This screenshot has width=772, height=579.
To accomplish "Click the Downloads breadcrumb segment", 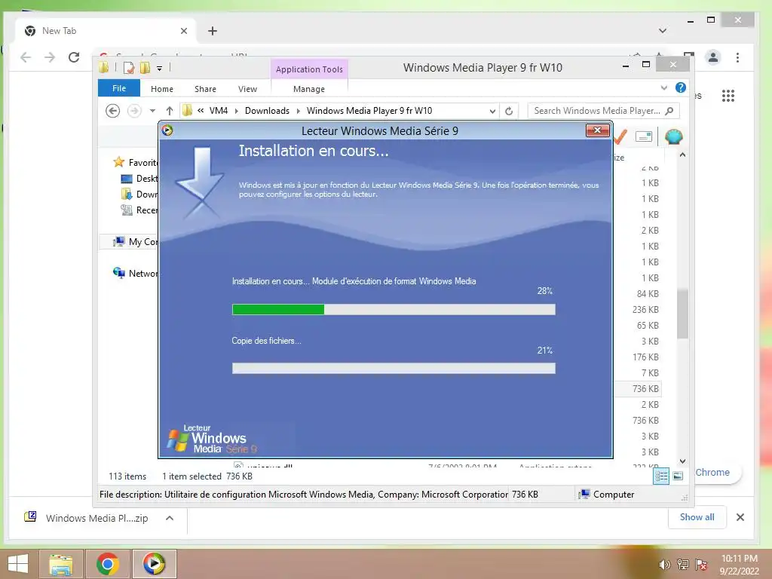I will coord(268,111).
